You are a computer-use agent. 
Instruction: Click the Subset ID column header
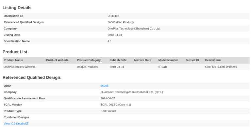(192, 60)
